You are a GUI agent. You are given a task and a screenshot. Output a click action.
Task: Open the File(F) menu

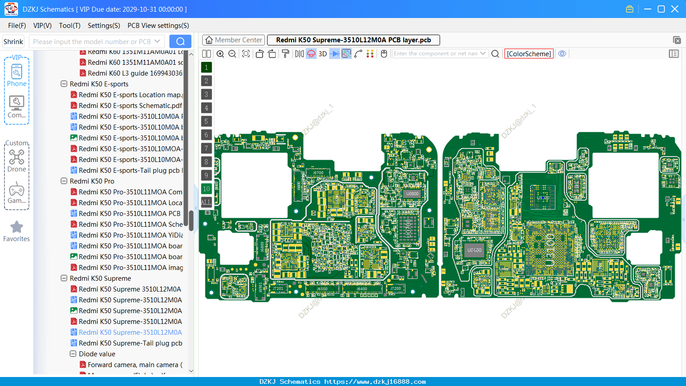(17, 26)
